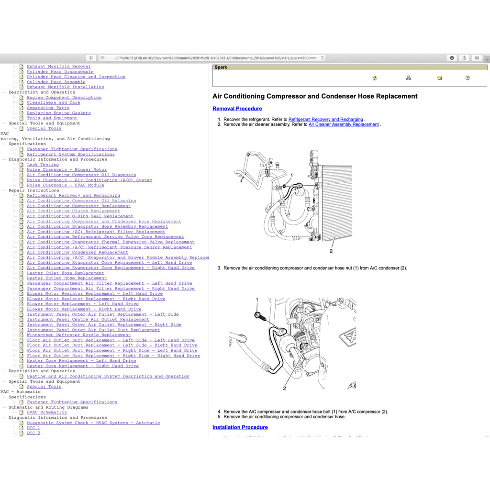Screen dimensions: 490x490
Task: Open the sitemap navigation icon
Action: coord(408,78)
